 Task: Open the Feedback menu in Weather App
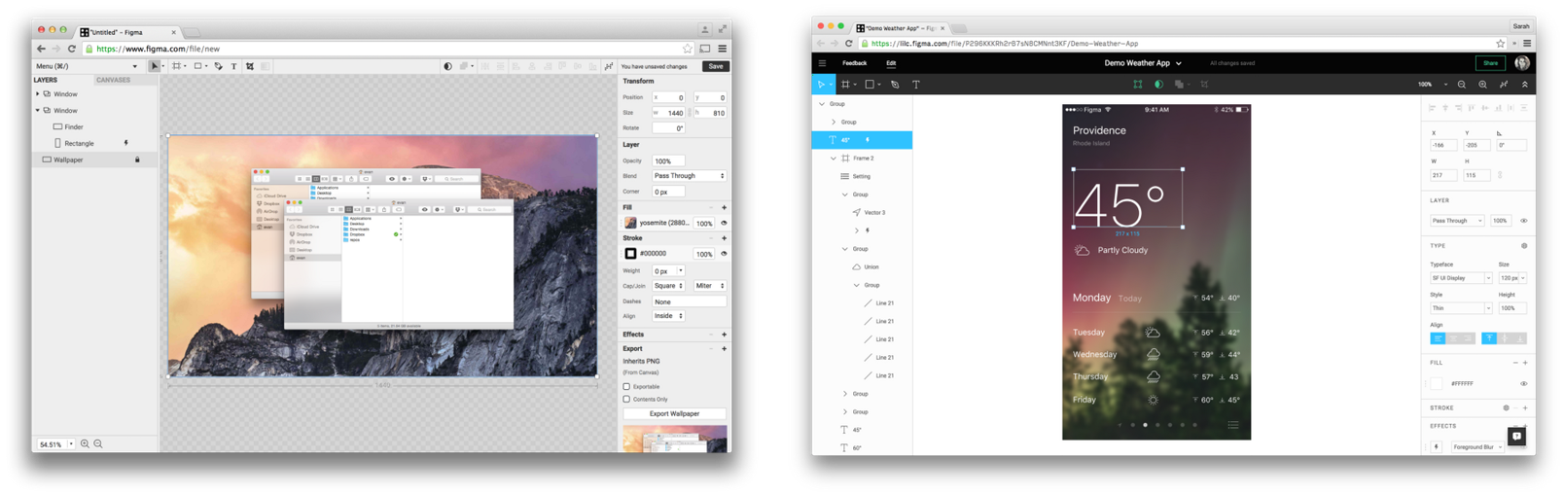click(855, 63)
